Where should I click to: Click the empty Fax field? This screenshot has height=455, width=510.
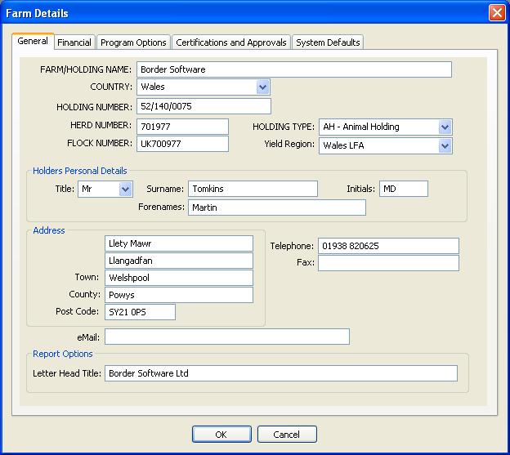coord(389,263)
